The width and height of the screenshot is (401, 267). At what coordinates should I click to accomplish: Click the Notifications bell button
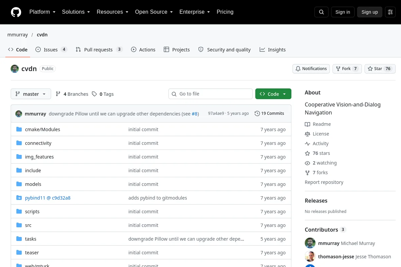coord(311,69)
